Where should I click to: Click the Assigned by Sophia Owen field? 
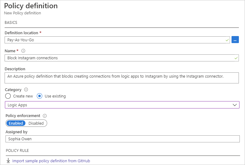tap(122, 139)
